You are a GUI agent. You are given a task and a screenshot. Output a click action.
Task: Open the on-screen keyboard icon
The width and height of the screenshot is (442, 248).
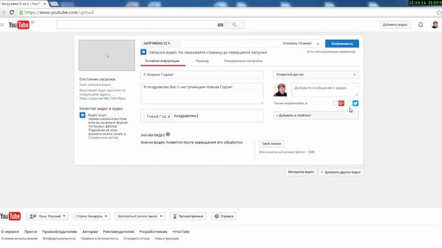220,25
